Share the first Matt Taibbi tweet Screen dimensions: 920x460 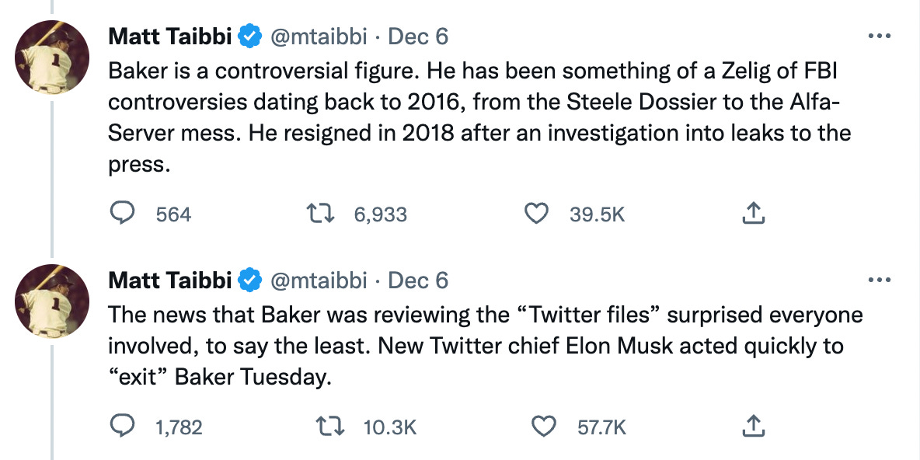click(754, 214)
